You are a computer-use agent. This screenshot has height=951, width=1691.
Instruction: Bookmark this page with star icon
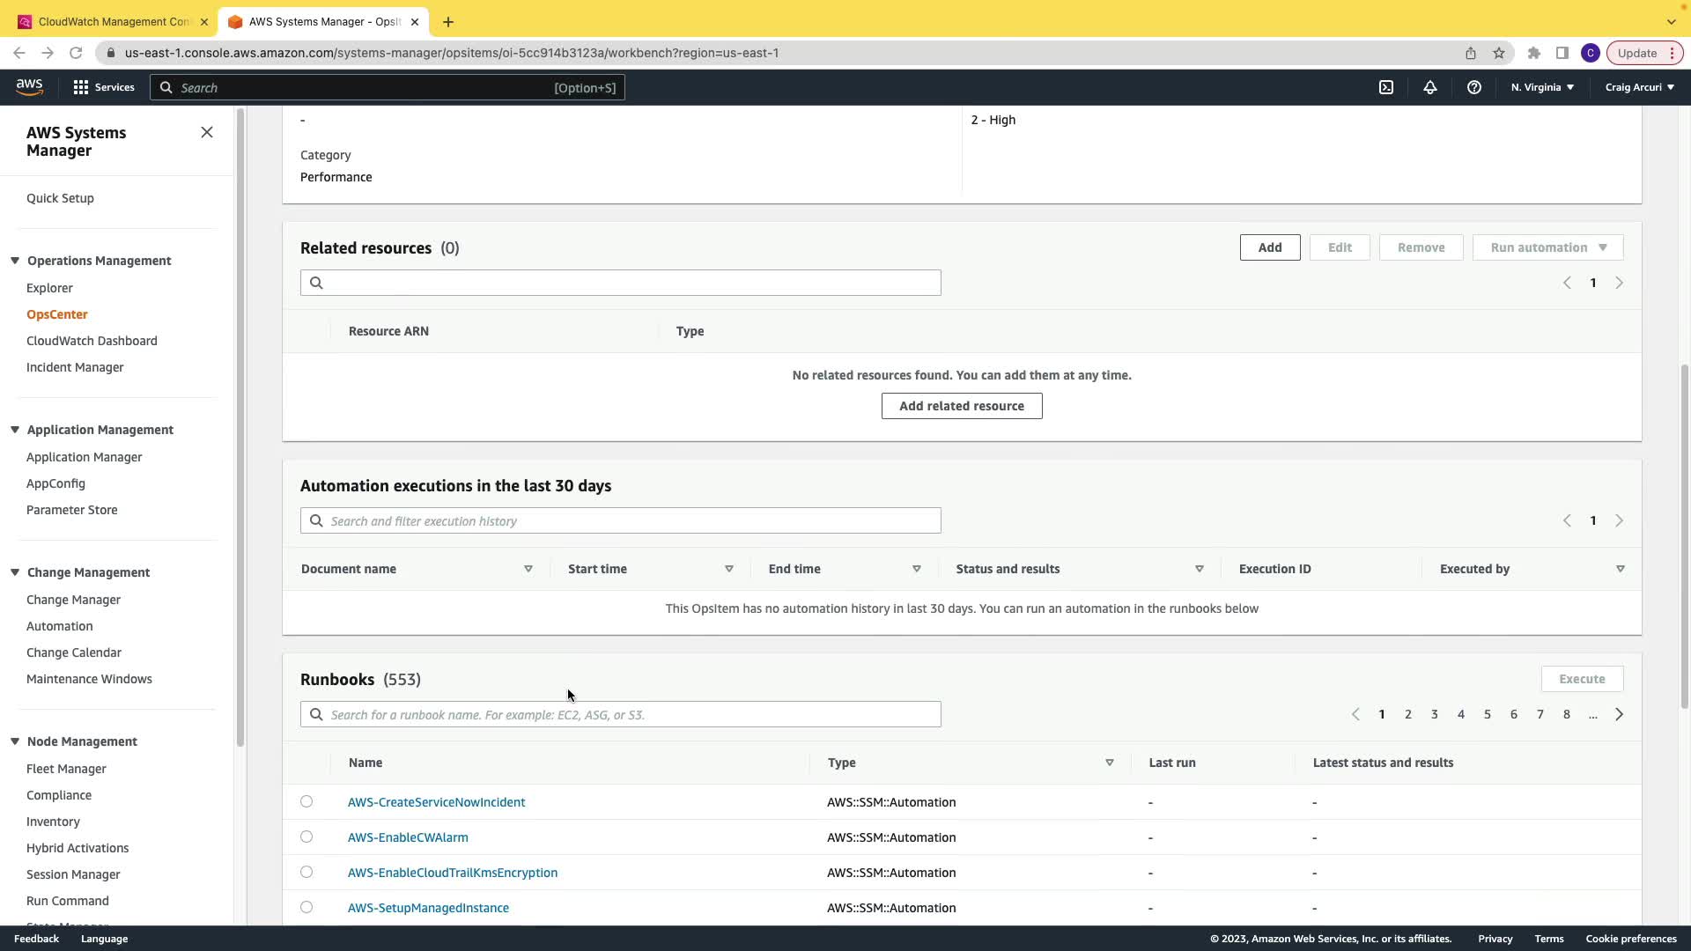pyautogui.click(x=1499, y=53)
